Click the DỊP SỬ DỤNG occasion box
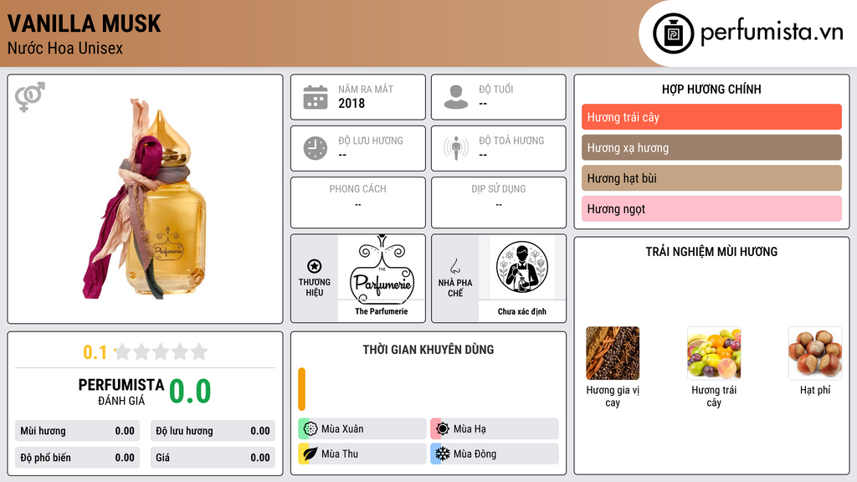 499,203
